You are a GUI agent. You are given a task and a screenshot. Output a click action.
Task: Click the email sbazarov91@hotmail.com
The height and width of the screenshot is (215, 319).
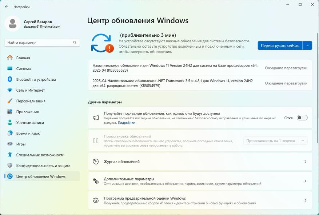42,27
